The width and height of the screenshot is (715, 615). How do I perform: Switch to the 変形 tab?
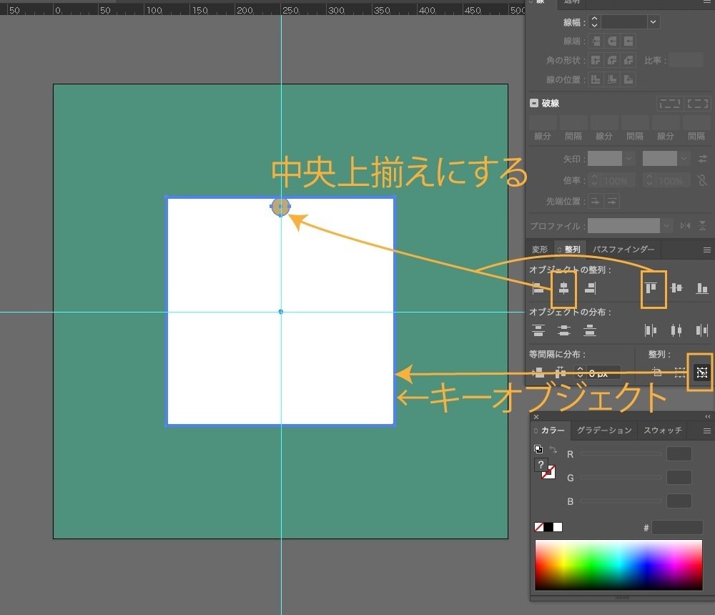point(539,250)
